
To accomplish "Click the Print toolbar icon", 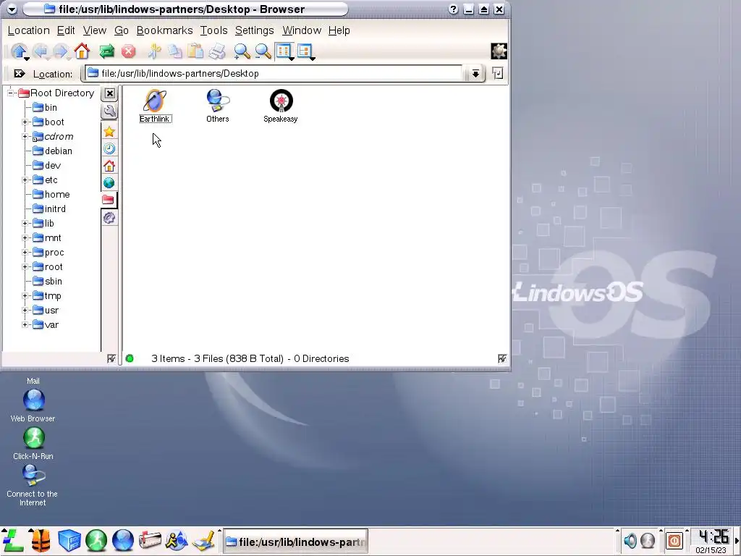I will [x=217, y=51].
